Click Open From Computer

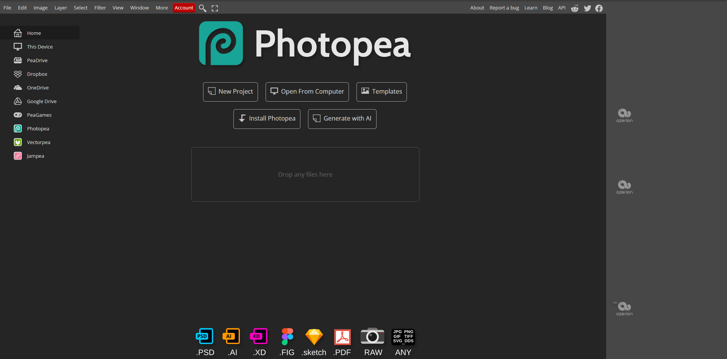[x=307, y=91]
